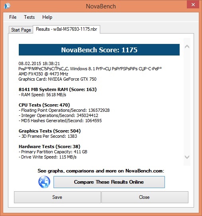Click Floating Point Operations/Second value line
Viewport: 202px width, 216px height.
click(64, 110)
